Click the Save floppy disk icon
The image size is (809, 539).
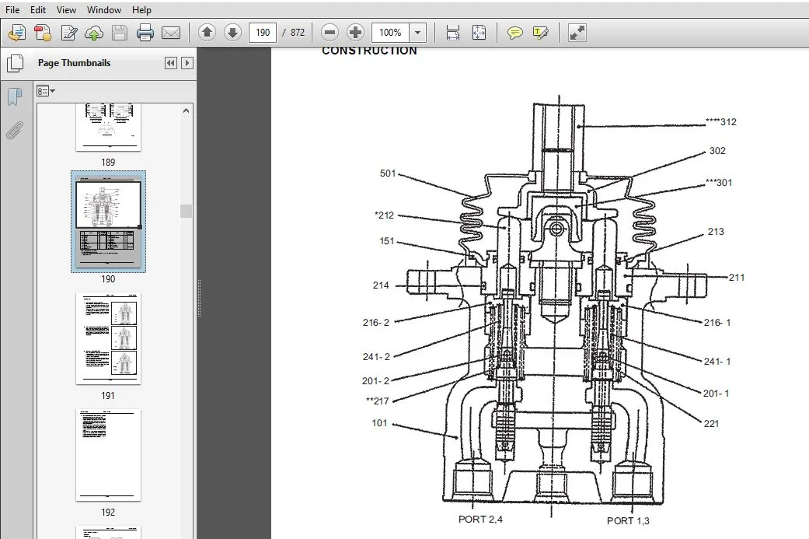(120, 33)
